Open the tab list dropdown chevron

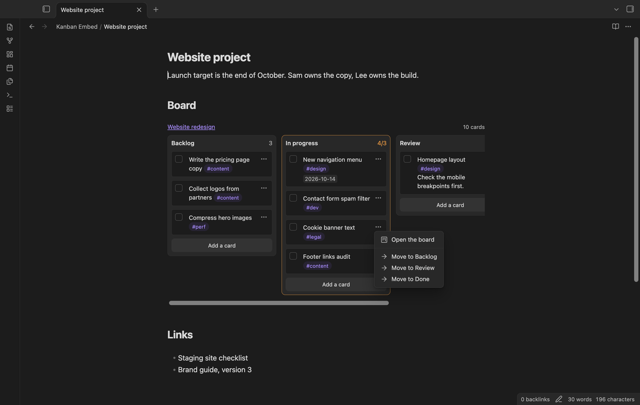(617, 10)
